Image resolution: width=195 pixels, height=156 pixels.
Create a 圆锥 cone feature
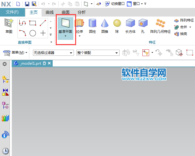tap(105, 26)
